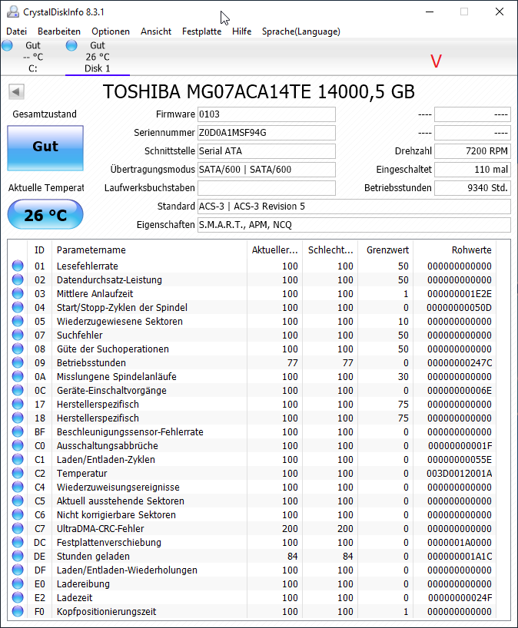Click the Rohwerte column header

(455, 250)
